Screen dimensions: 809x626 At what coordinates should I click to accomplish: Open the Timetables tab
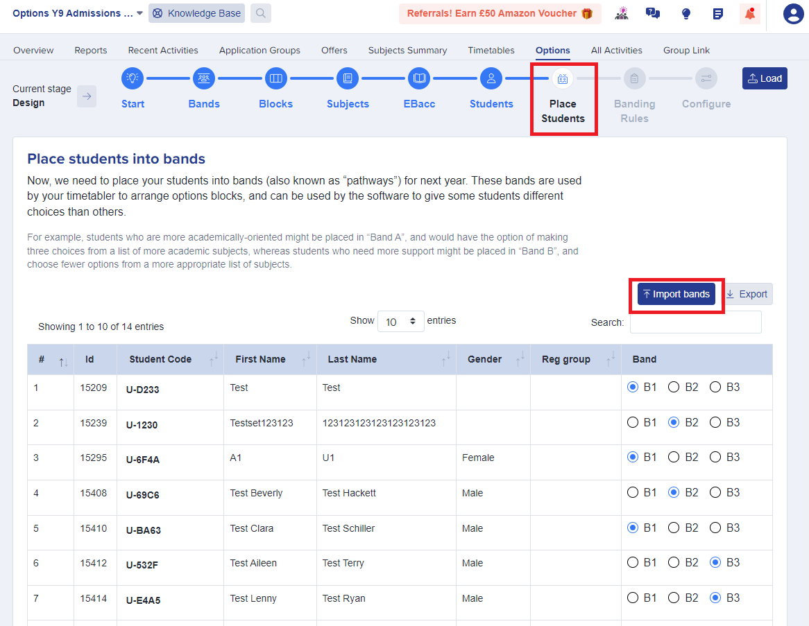tap(491, 50)
